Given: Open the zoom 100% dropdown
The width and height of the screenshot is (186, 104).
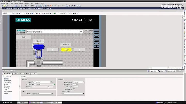Looking at the screenshot, I should [x=168, y=68].
